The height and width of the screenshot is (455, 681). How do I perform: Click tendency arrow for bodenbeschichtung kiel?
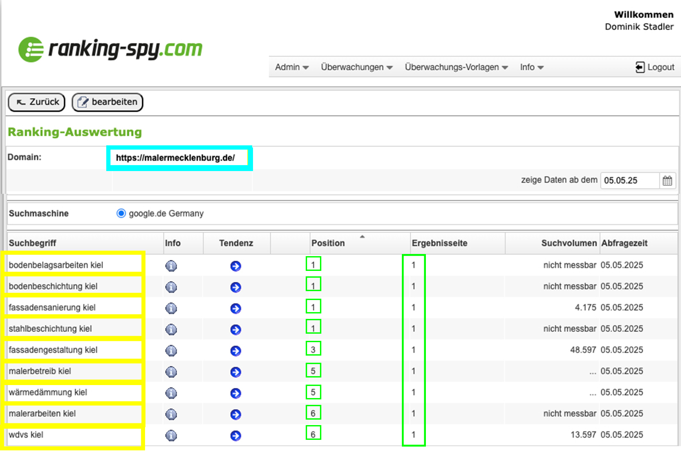[236, 287]
